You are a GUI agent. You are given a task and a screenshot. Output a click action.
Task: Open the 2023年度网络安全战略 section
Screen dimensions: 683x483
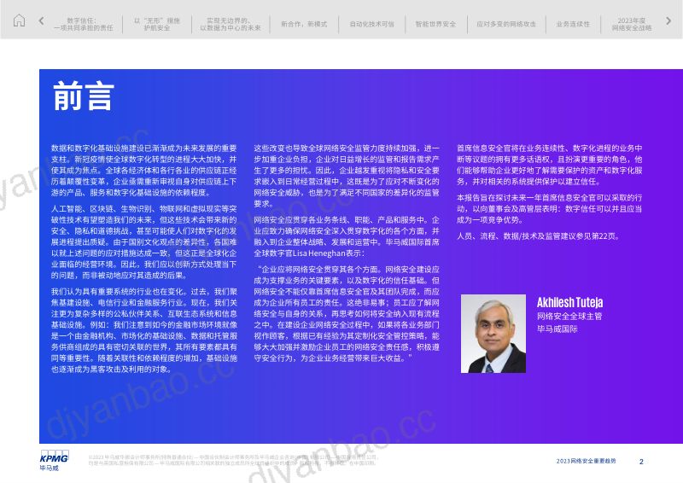[x=632, y=25]
